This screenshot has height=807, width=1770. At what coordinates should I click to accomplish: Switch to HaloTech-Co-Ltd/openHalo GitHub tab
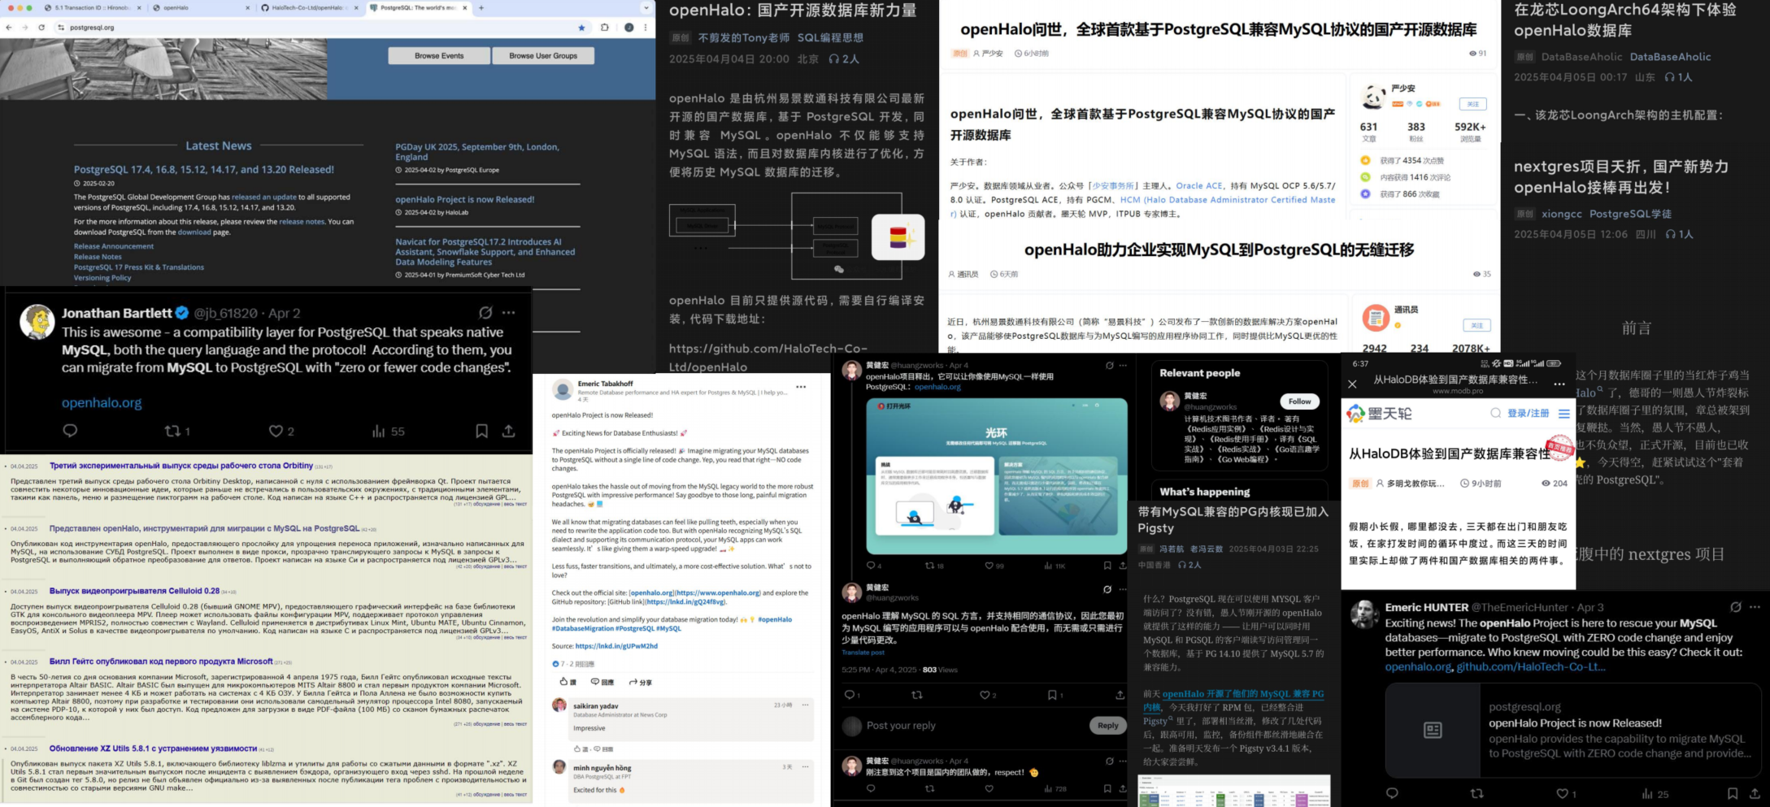(308, 7)
